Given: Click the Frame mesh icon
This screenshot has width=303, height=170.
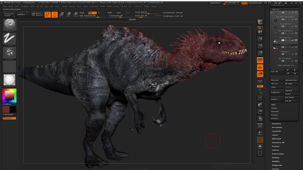Looking at the screenshot, I should [x=260, y=98].
